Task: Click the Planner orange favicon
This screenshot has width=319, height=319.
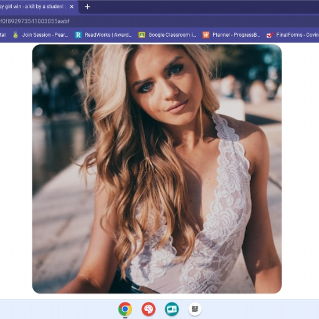Action: [x=206, y=35]
